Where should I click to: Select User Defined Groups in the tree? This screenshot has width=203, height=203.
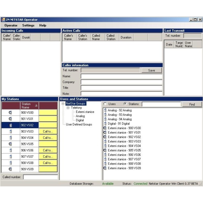[79, 124]
